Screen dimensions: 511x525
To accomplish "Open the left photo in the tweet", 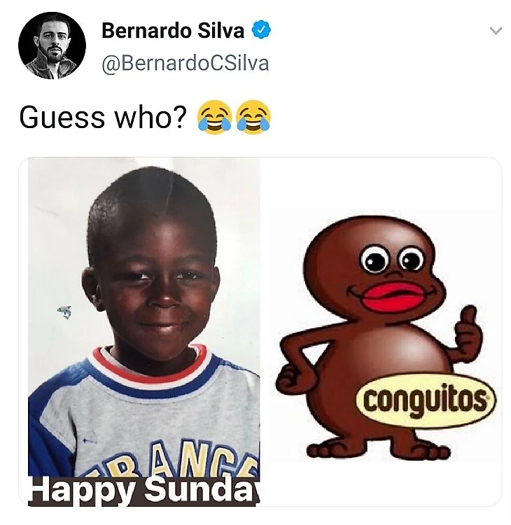I will (144, 332).
